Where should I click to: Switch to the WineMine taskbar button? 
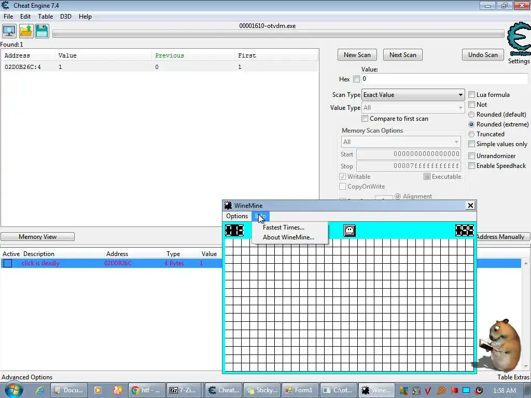(x=376, y=391)
